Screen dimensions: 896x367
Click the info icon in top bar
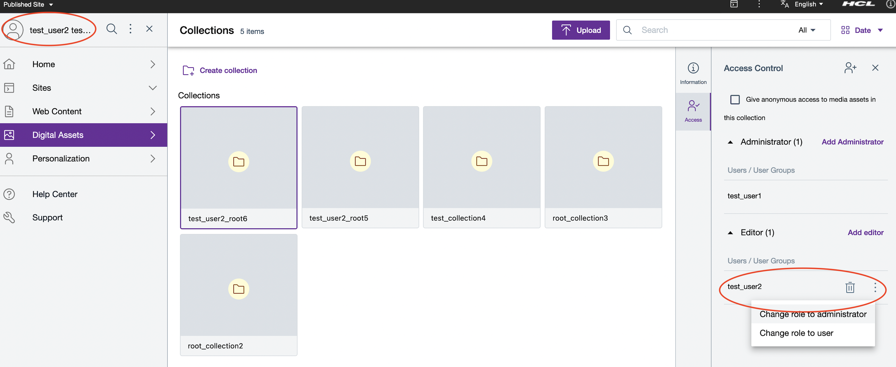tap(891, 4)
